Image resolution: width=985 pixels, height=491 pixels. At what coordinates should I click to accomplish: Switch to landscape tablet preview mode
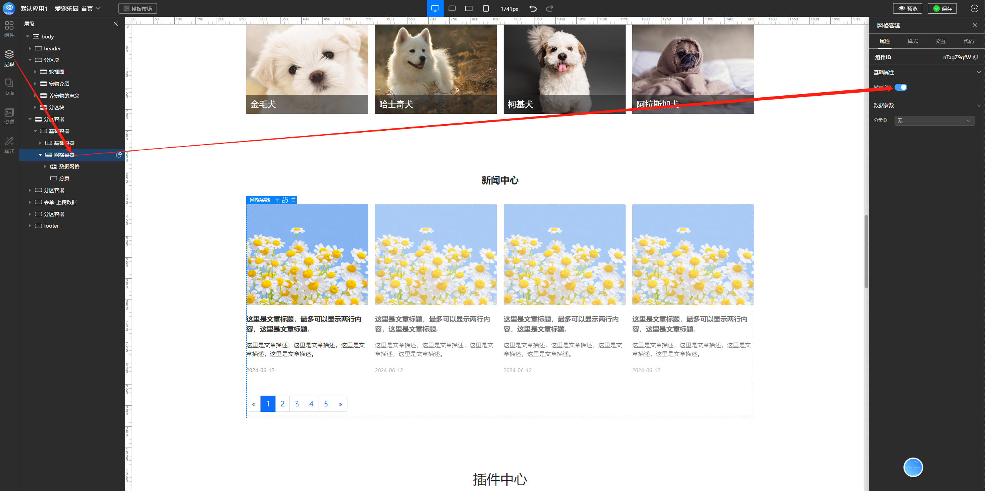pos(469,8)
